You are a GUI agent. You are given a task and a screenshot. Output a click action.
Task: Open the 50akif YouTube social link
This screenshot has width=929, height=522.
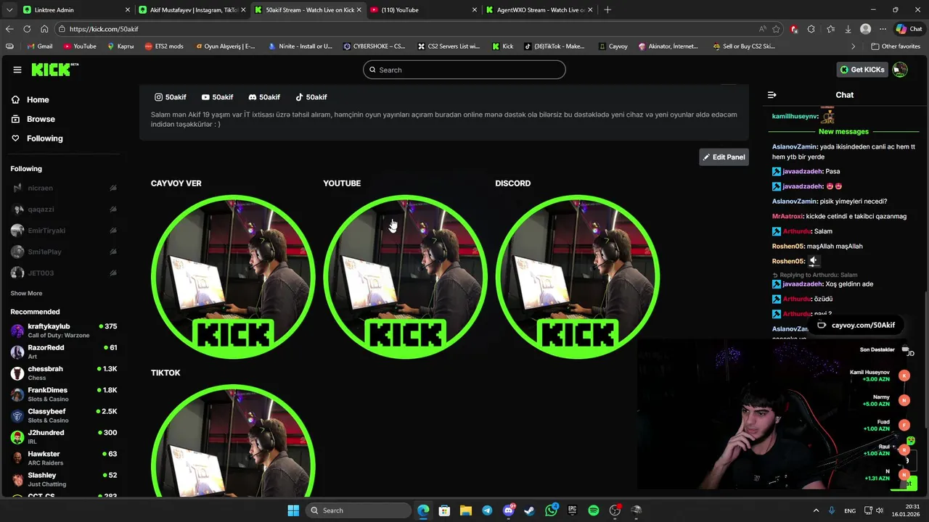pyautogui.click(x=217, y=97)
